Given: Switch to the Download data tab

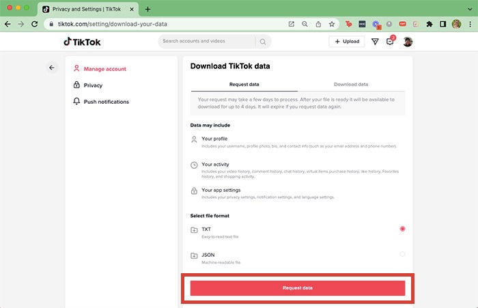Looking at the screenshot, I should click(351, 85).
